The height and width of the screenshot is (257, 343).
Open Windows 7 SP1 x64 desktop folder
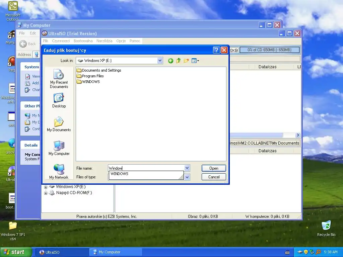tap(13, 231)
